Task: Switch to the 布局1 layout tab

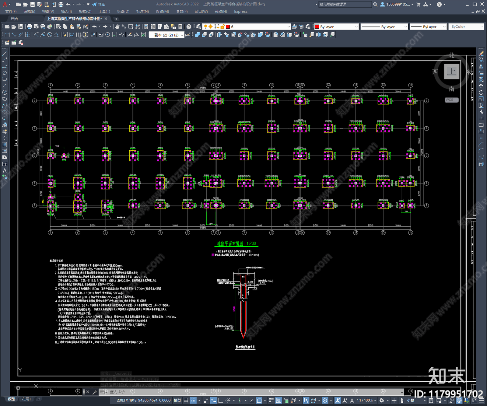Action: coord(26,399)
